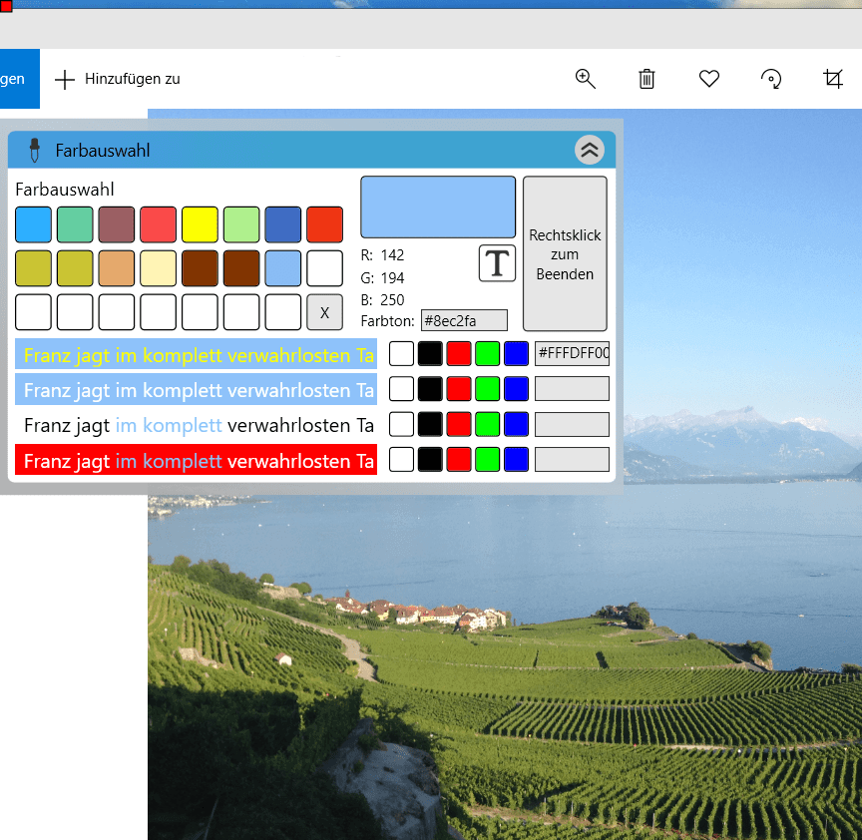Pick blue swatch in fourth sample row
The height and width of the screenshot is (840, 862).
point(516,459)
